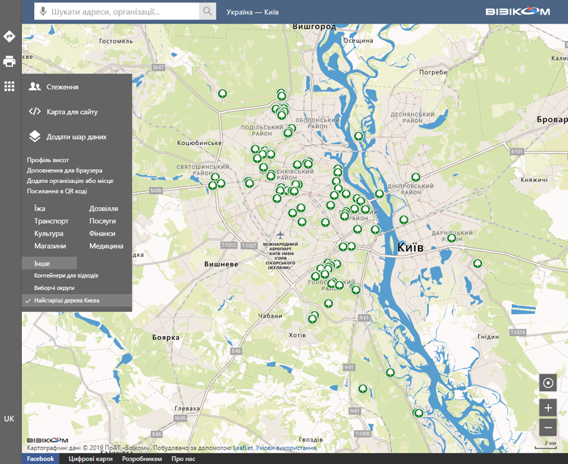
Task: Open Умови використання link
Action: point(286,448)
